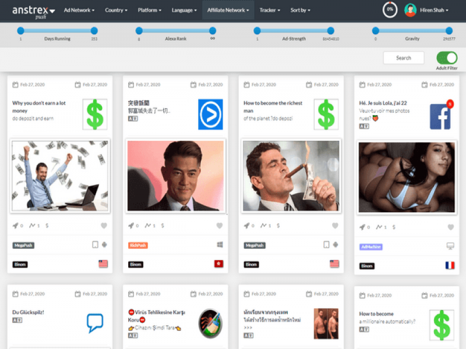Click the AdMachine network tag
The height and width of the screenshot is (349, 466).
371,247
